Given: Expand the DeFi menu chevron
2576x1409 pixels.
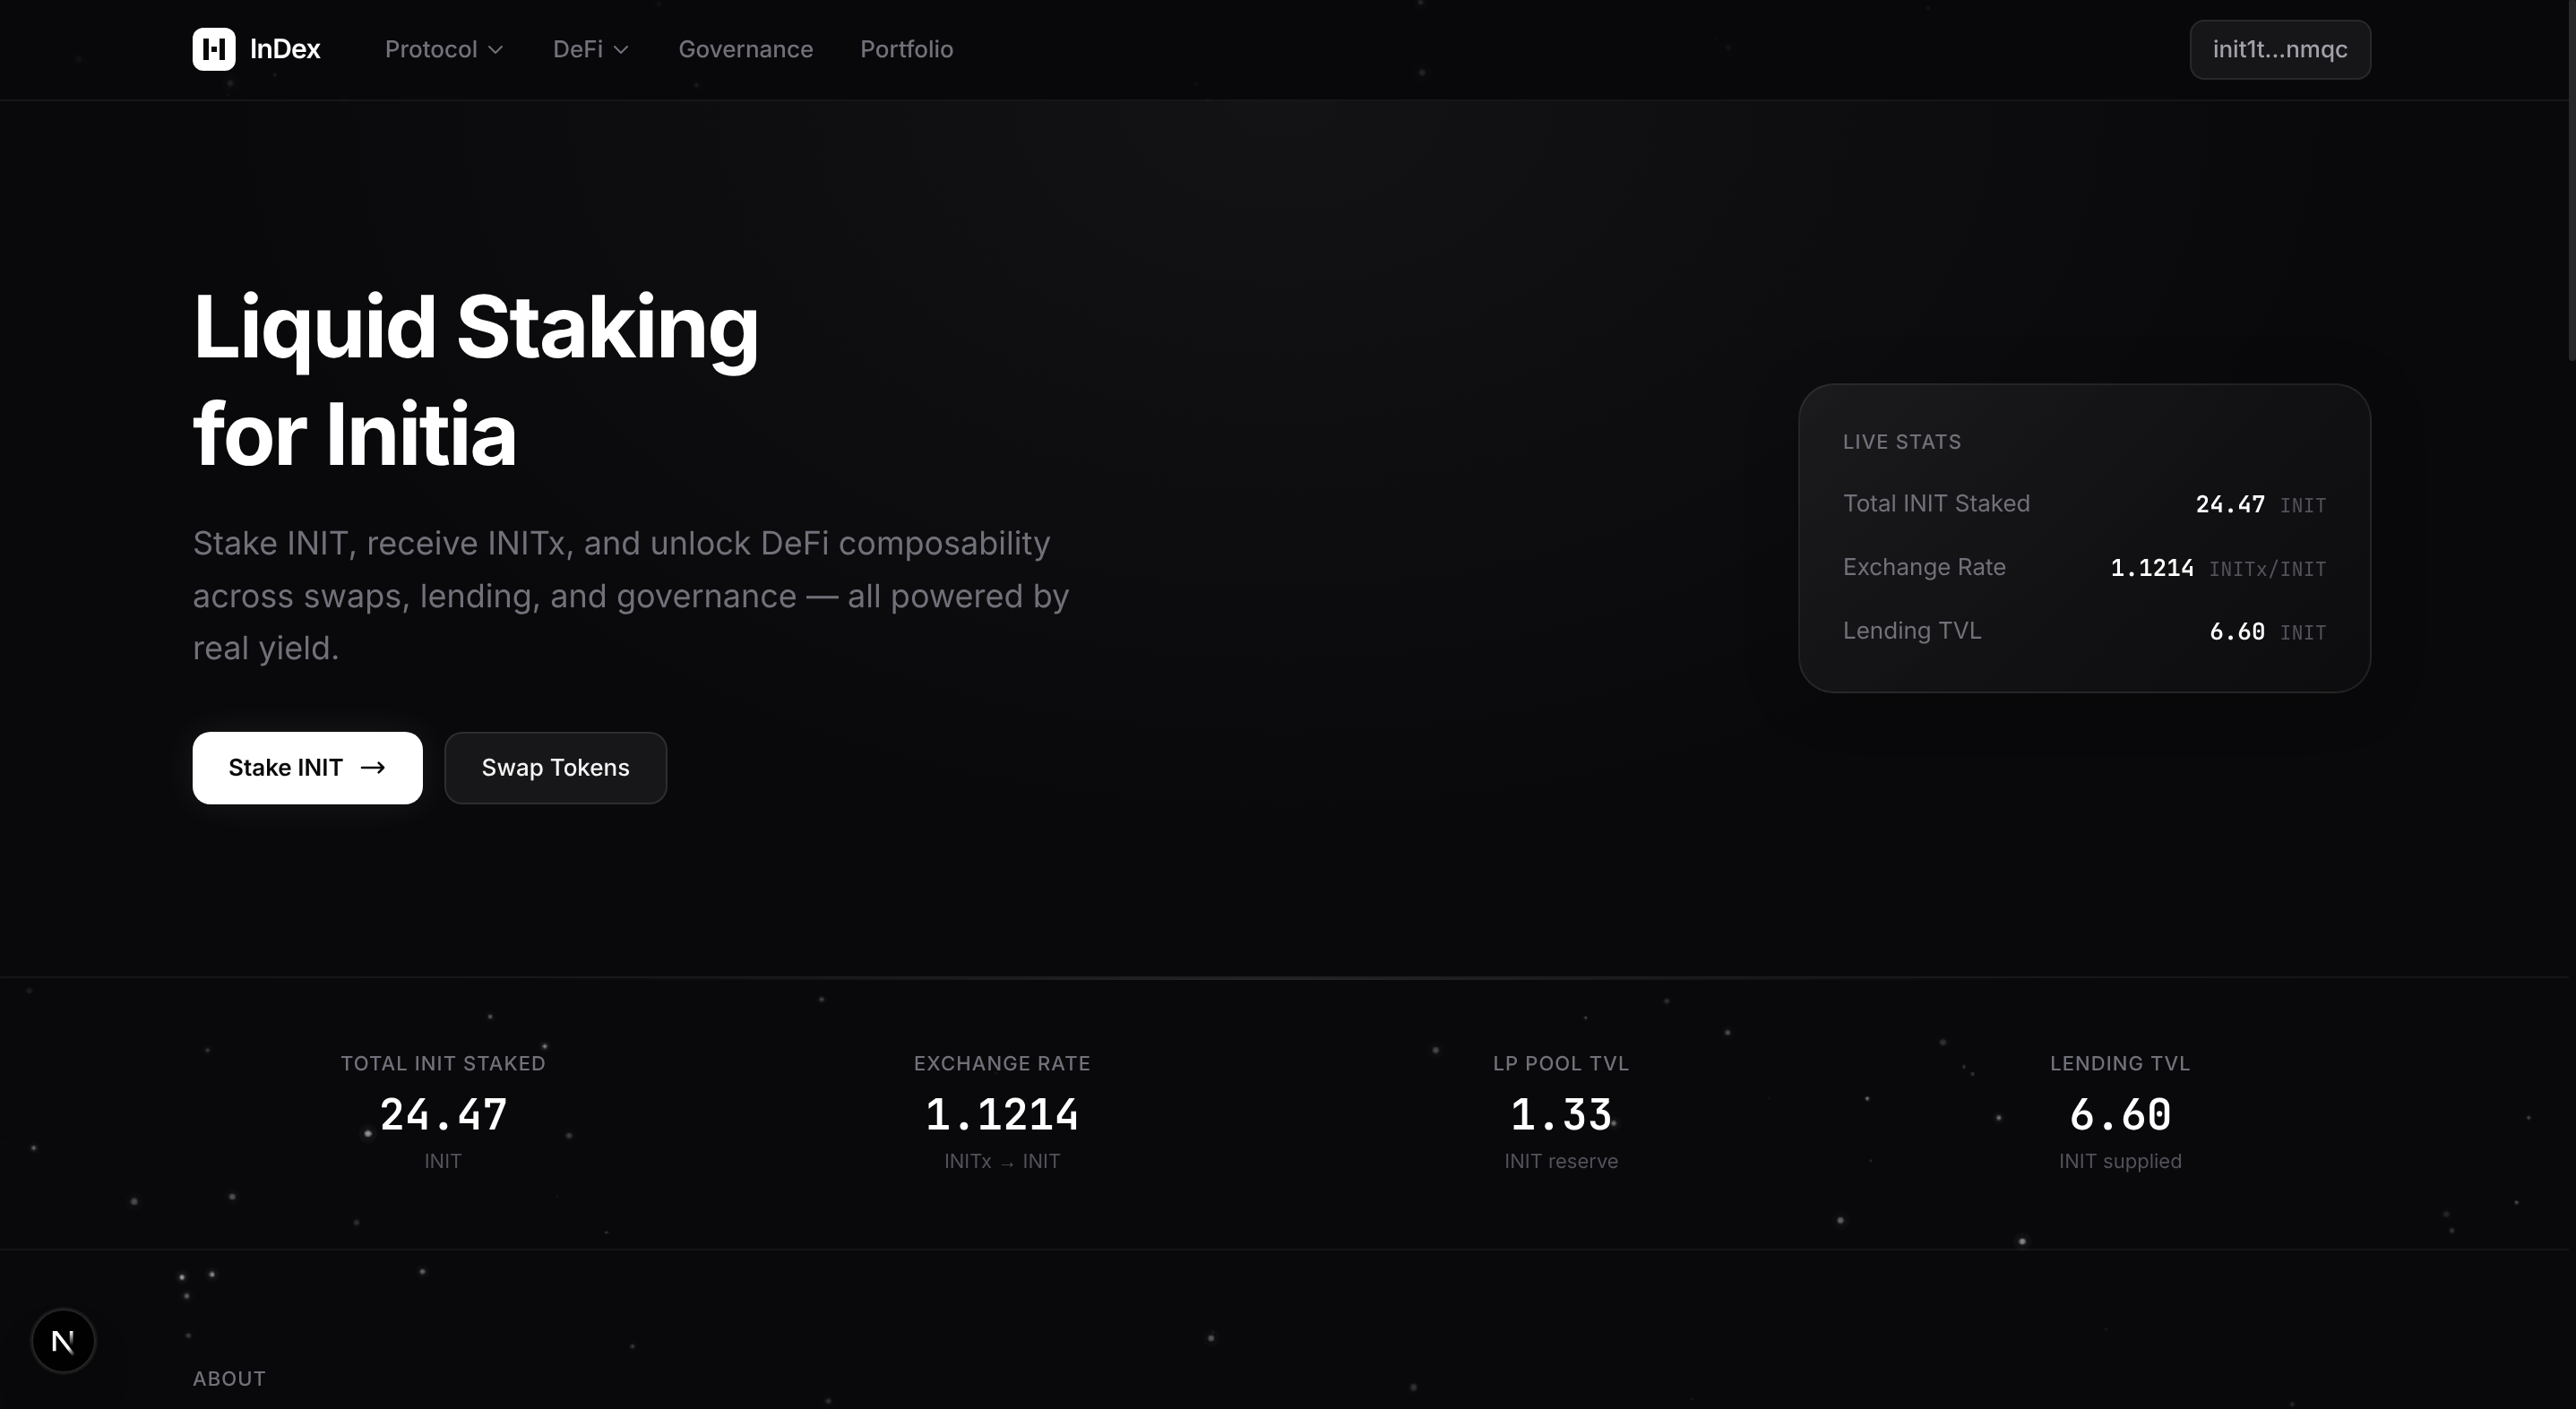Looking at the screenshot, I should pyautogui.click(x=621, y=50).
